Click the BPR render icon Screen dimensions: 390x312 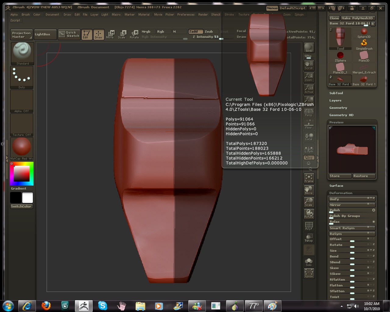coord(309,48)
